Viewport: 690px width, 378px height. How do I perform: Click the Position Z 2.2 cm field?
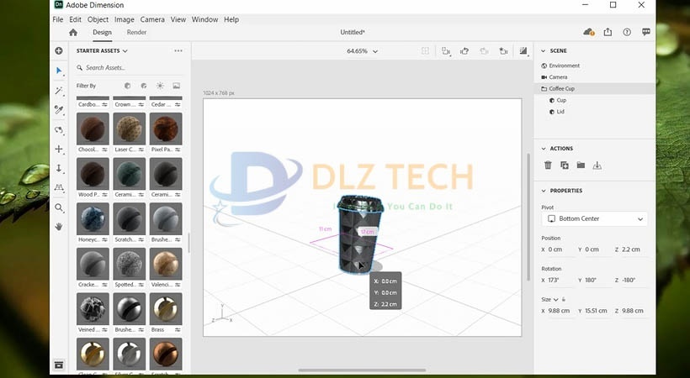coord(631,249)
